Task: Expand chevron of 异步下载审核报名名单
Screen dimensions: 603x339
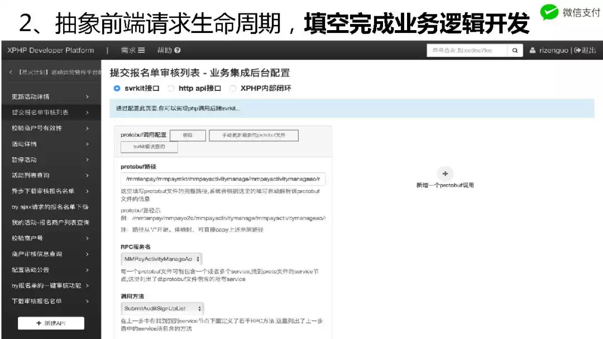Action: pyautogui.click(x=87, y=191)
